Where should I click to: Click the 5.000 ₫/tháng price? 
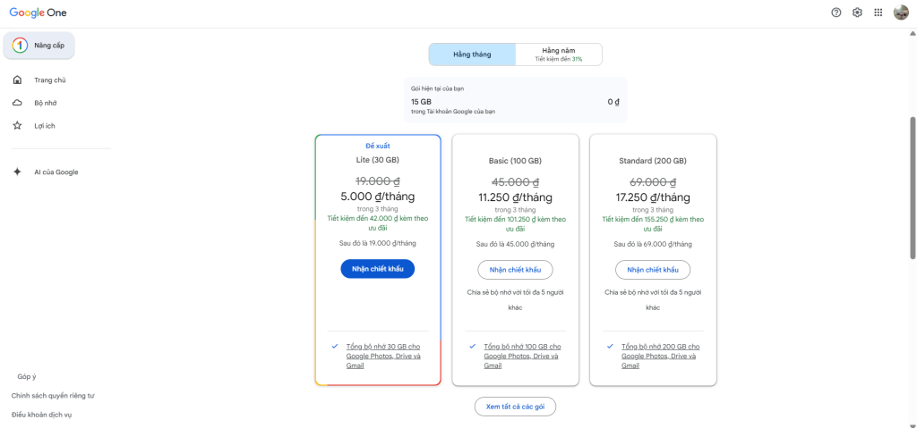point(378,197)
